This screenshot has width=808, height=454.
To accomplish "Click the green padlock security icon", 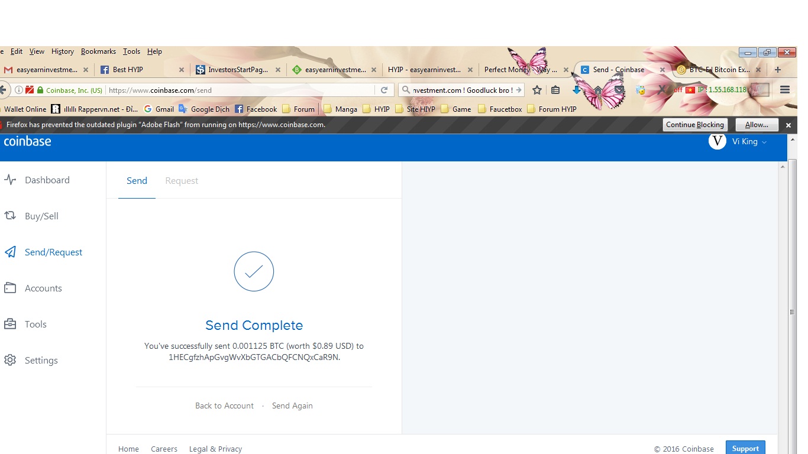I will (40, 90).
